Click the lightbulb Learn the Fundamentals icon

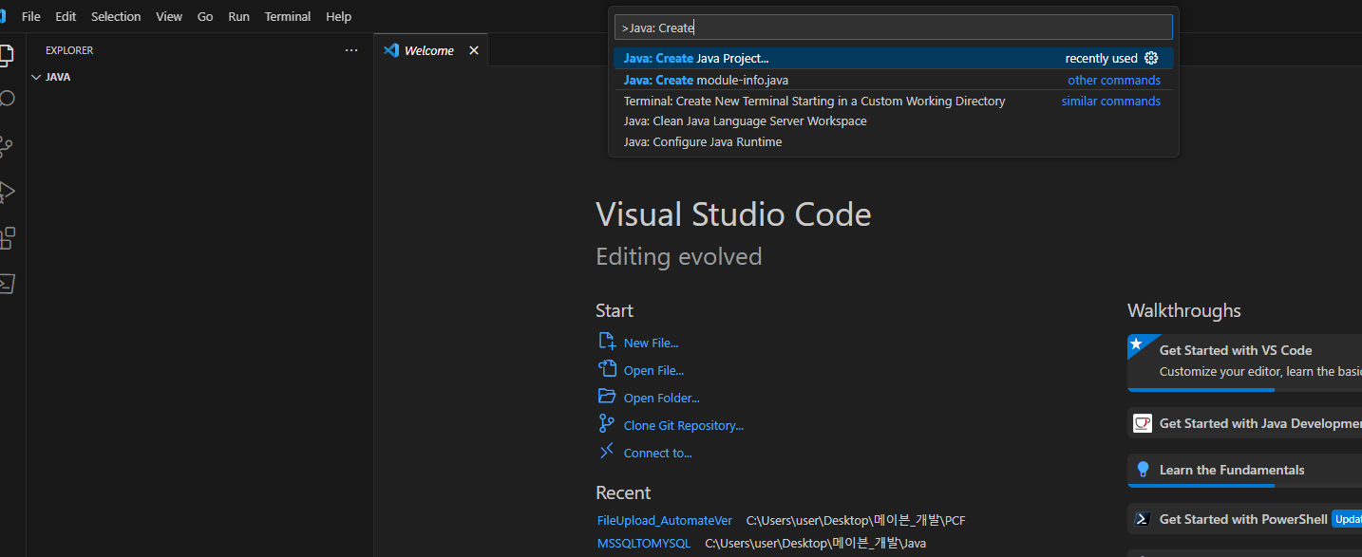coord(1143,470)
